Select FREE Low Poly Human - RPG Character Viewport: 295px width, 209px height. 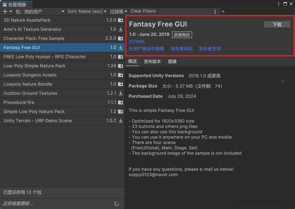click(x=62, y=57)
